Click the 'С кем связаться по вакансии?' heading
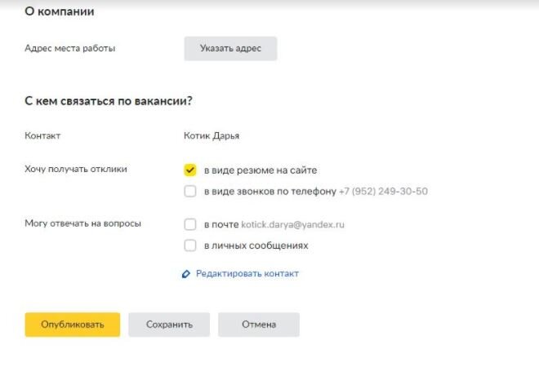539x367 pixels. point(109,101)
